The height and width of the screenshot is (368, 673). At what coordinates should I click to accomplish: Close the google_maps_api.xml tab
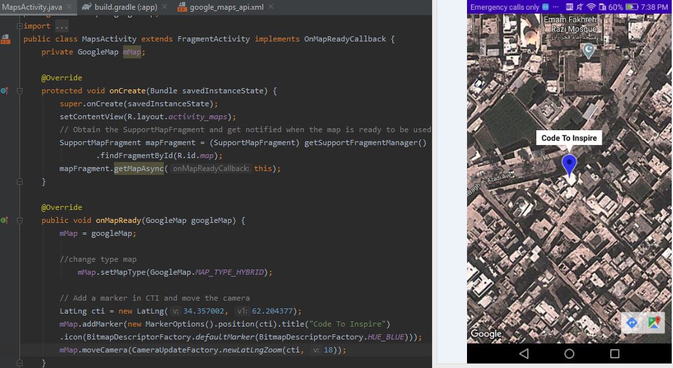(271, 7)
